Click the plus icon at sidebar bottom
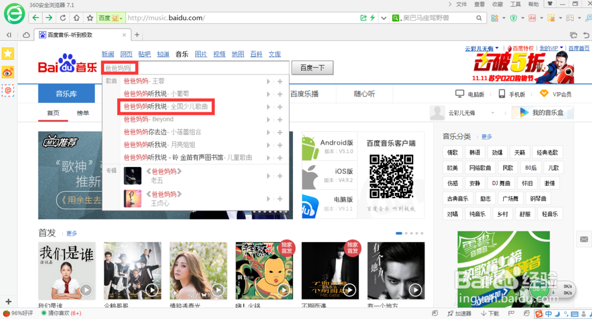The image size is (592, 319). click(x=8, y=302)
